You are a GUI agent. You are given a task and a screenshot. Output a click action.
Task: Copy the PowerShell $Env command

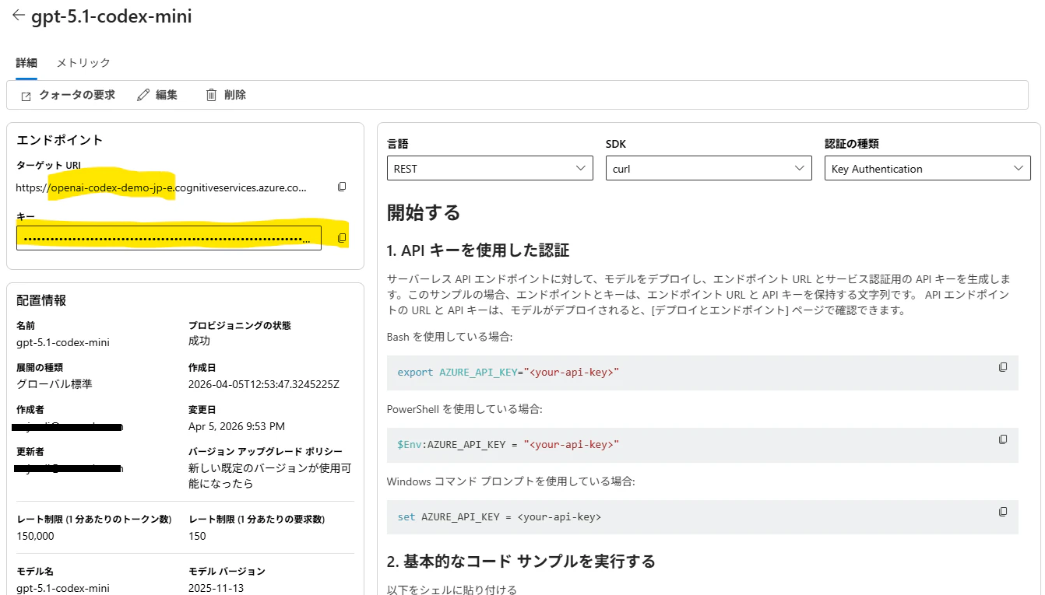pyautogui.click(x=1003, y=439)
